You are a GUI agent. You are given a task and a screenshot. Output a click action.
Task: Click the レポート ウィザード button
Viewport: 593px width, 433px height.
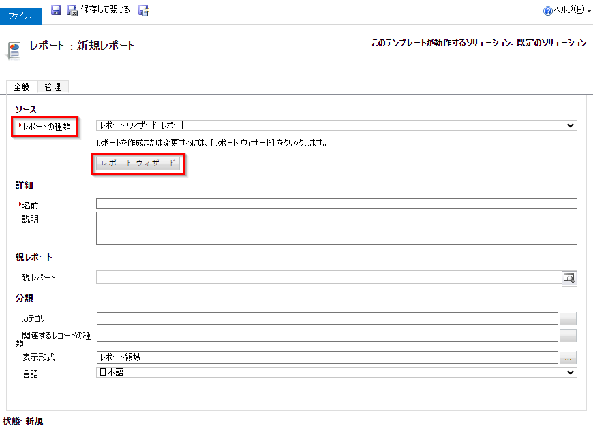click(138, 163)
